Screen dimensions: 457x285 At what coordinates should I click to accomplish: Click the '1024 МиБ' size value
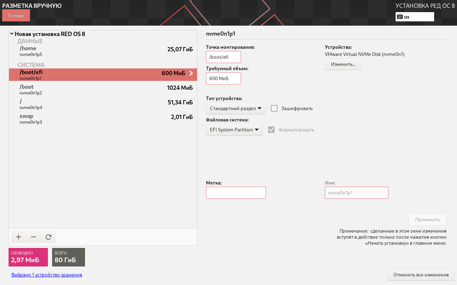coord(180,88)
